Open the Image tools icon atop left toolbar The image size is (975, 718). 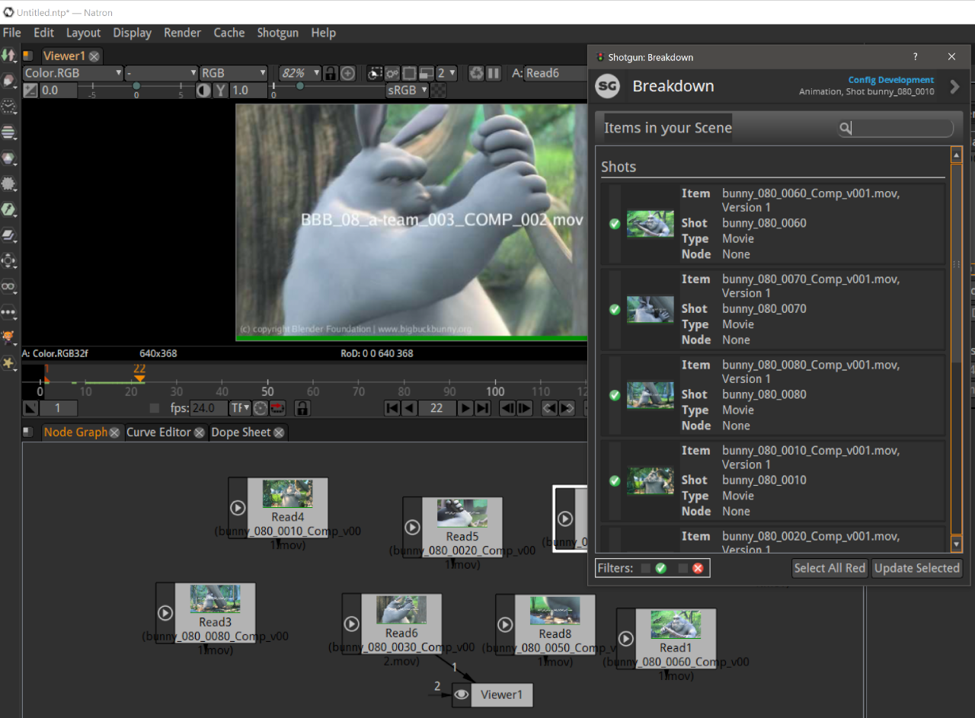[x=8, y=56]
